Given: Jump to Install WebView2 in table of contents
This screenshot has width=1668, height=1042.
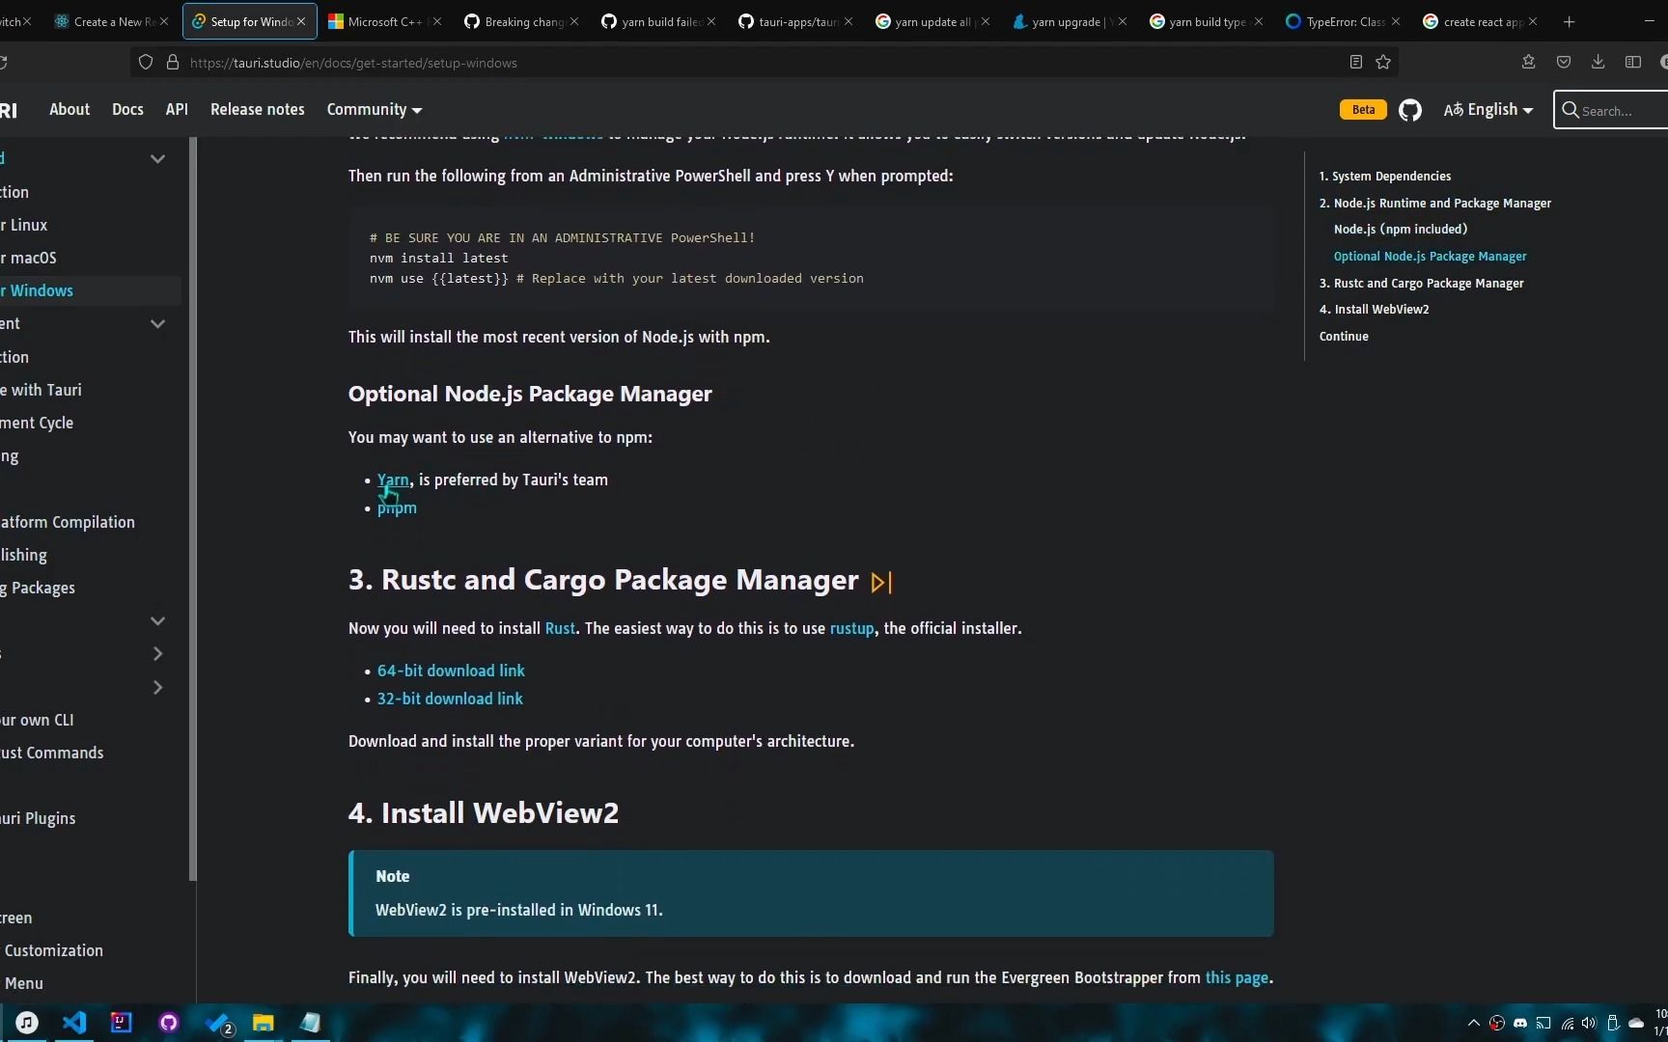Looking at the screenshot, I should 1375,310.
